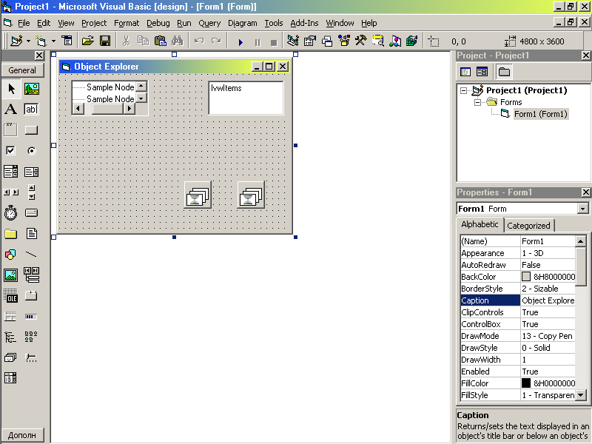This screenshot has width=592, height=444.
Task: Select the TreeView control tool
Action: tap(10, 337)
